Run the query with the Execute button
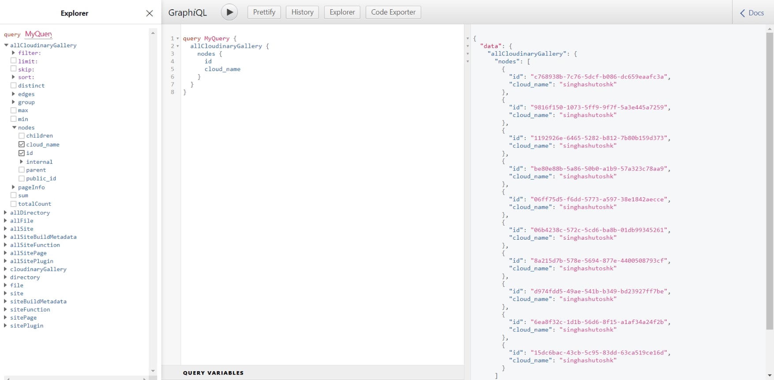Viewport: 774px width, 380px height. [x=229, y=12]
